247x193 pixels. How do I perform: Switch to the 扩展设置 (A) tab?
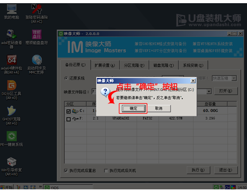pyautogui.click(x=105, y=65)
